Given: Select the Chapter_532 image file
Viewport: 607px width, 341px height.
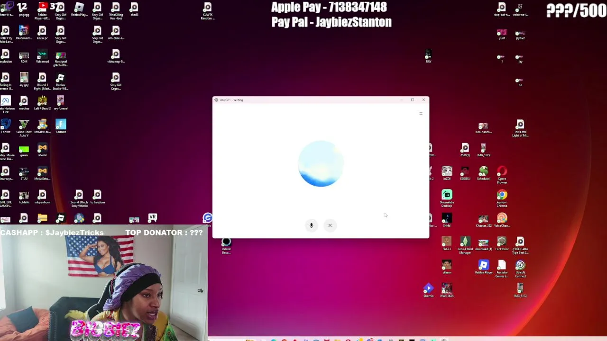Looking at the screenshot, I should click(483, 220).
